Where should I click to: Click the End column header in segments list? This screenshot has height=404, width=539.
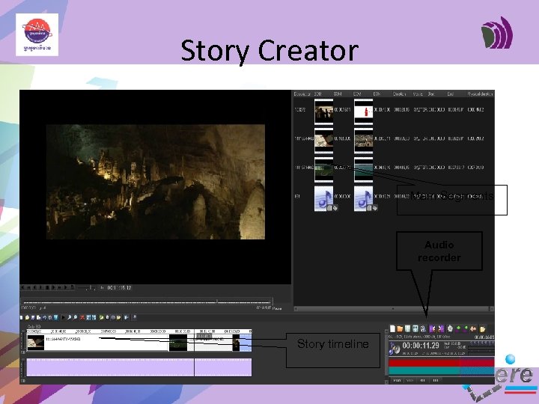[451, 94]
